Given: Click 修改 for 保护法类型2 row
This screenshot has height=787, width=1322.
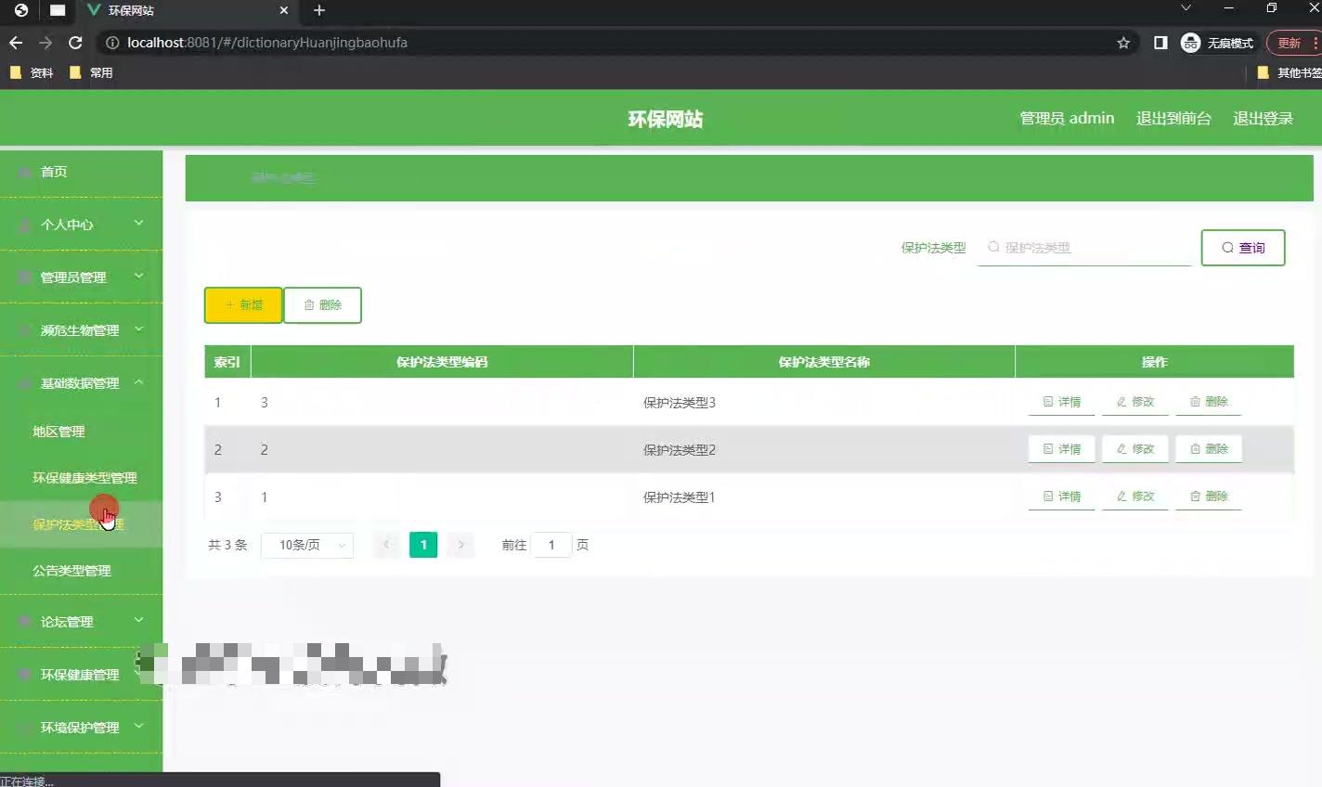Looking at the screenshot, I should coord(1134,449).
